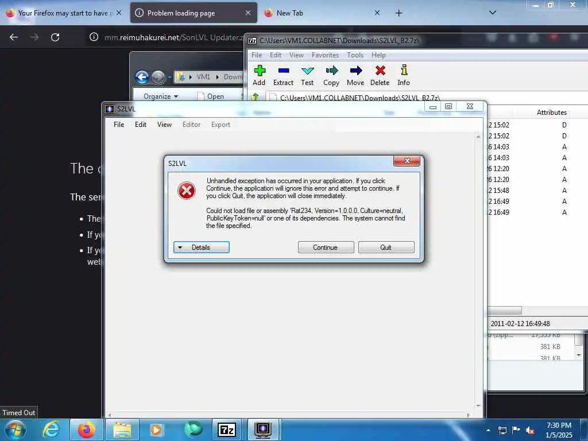Switch to 7-Zip in the taskbar

[227, 430]
